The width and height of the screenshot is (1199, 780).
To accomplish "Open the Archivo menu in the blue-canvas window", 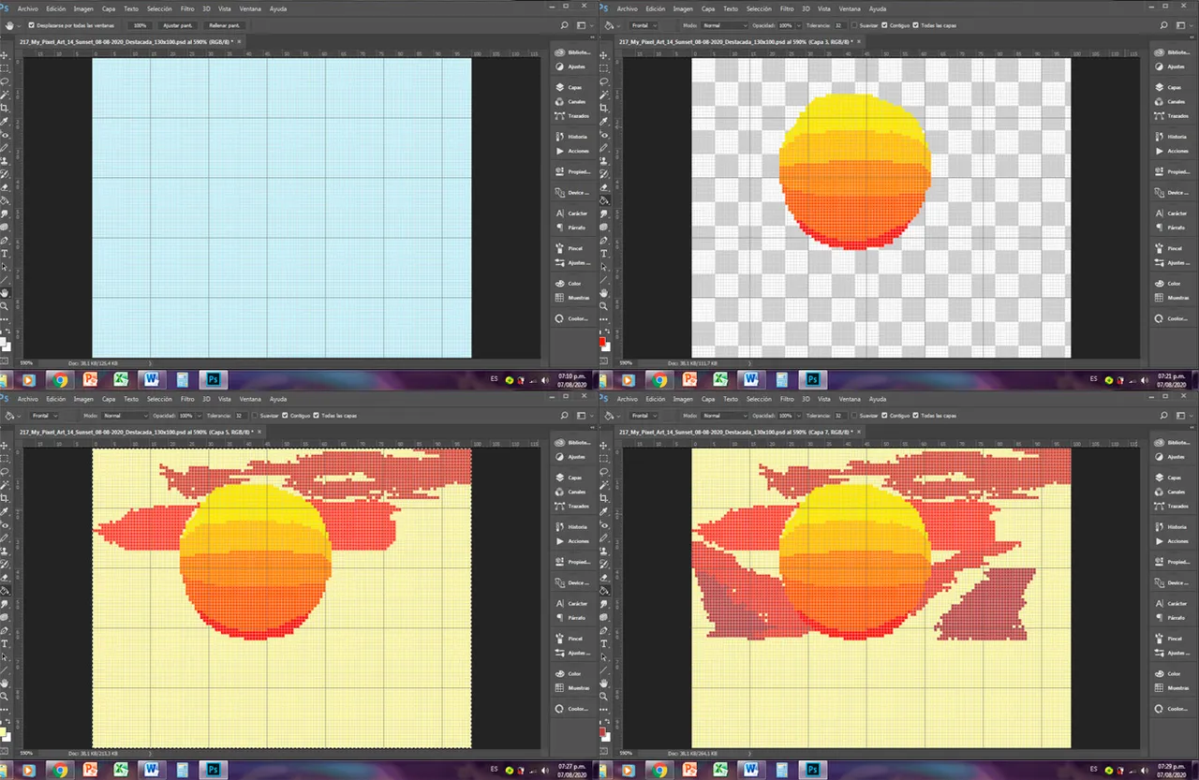I will click(x=27, y=8).
